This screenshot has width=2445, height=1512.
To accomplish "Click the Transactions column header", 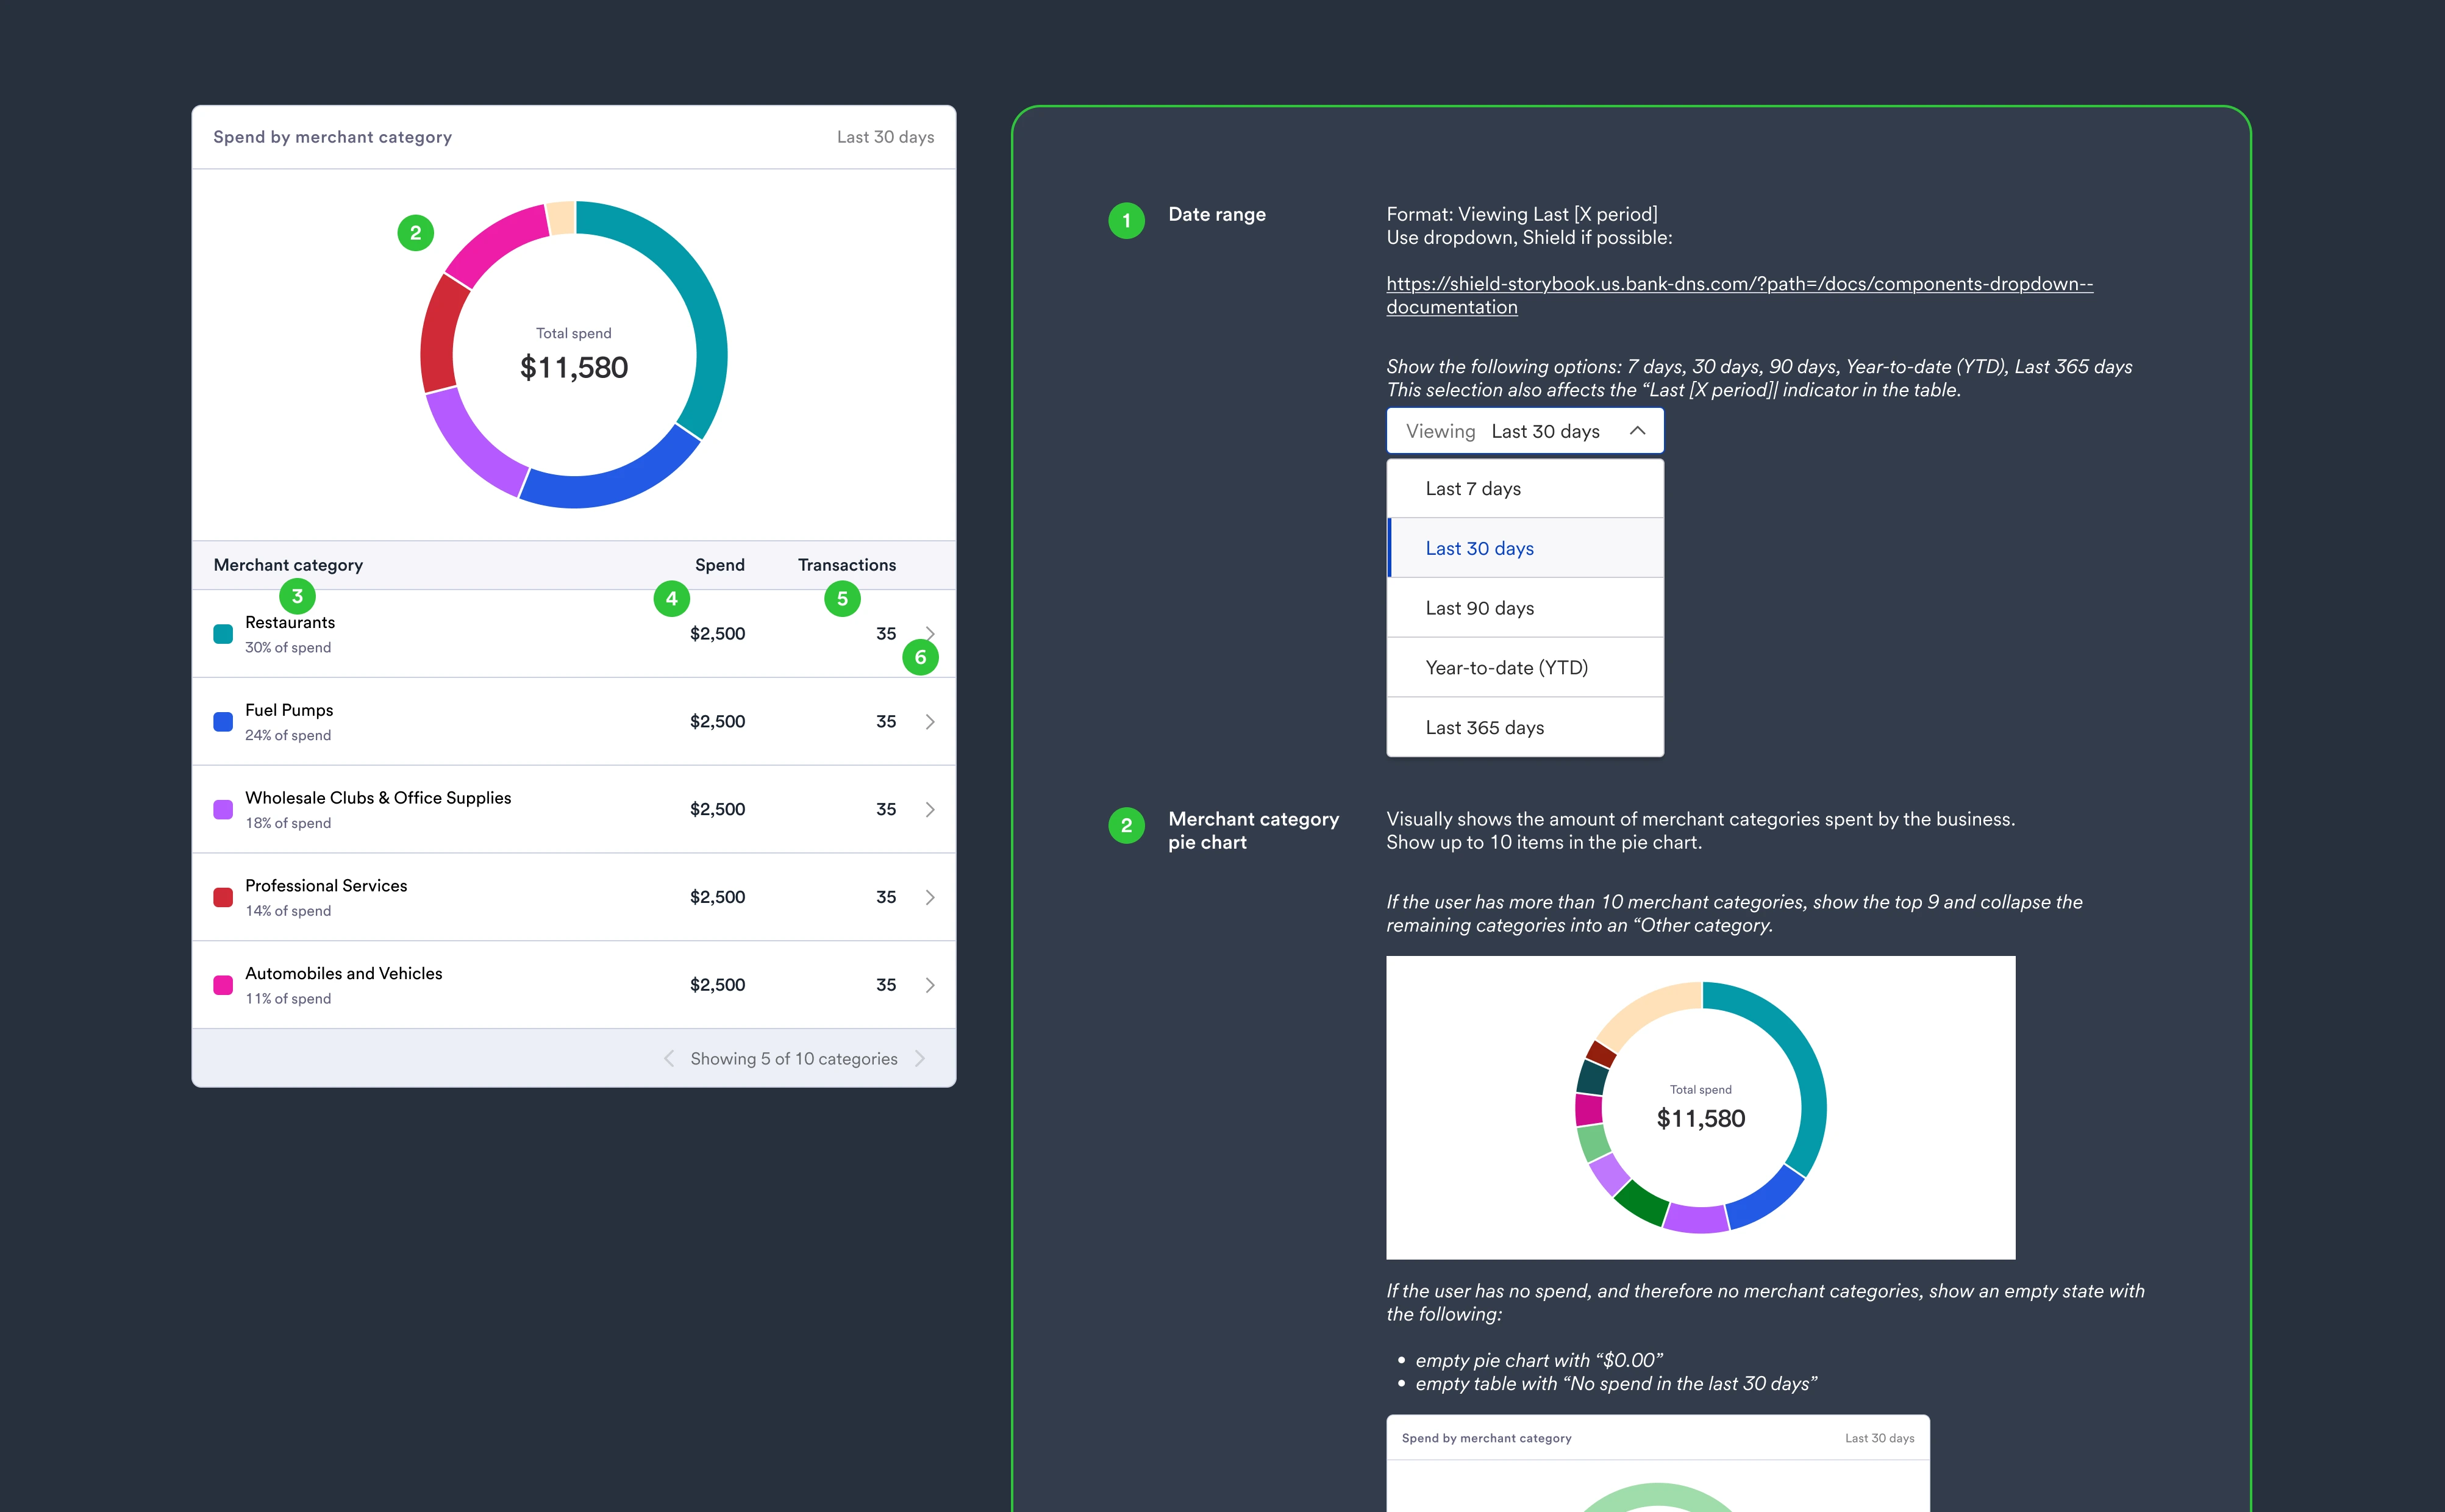I will [846, 565].
